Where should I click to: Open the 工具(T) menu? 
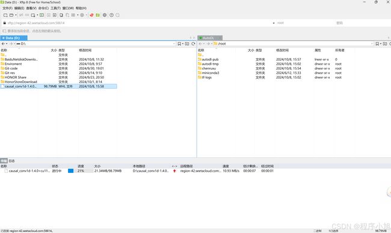[55, 8]
